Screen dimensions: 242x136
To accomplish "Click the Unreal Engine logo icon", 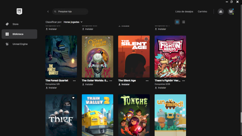I will [7, 44].
